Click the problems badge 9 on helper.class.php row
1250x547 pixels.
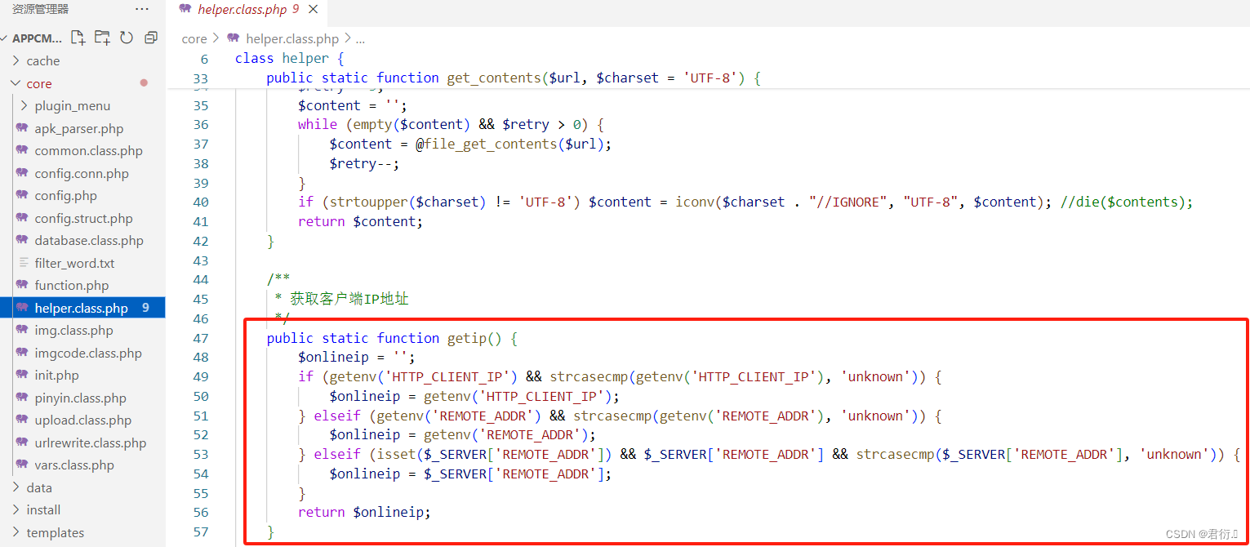point(145,308)
